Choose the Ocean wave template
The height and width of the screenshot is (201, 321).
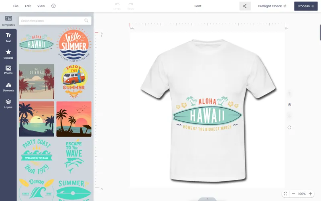pos(37,189)
